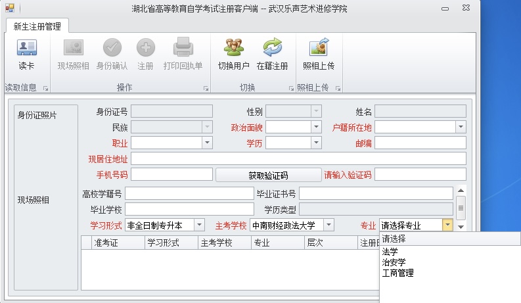The height and width of the screenshot is (303, 521).
Task: Click the 高校学籍号 input field
Action: click(189, 193)
